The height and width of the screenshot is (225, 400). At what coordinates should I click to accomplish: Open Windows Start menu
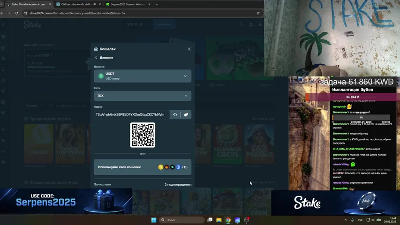pos(154,220)
